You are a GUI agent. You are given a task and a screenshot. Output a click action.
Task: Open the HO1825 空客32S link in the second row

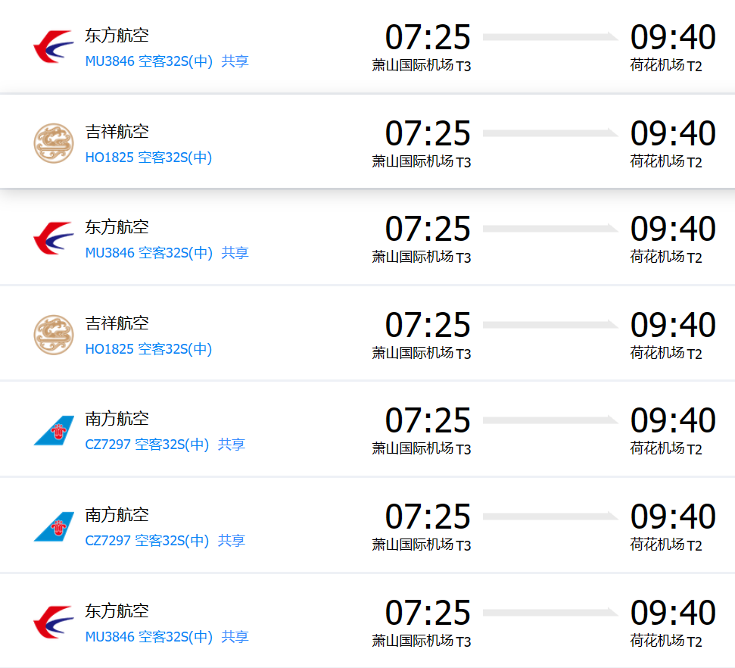pyautogui.click(x=148, y=158)
